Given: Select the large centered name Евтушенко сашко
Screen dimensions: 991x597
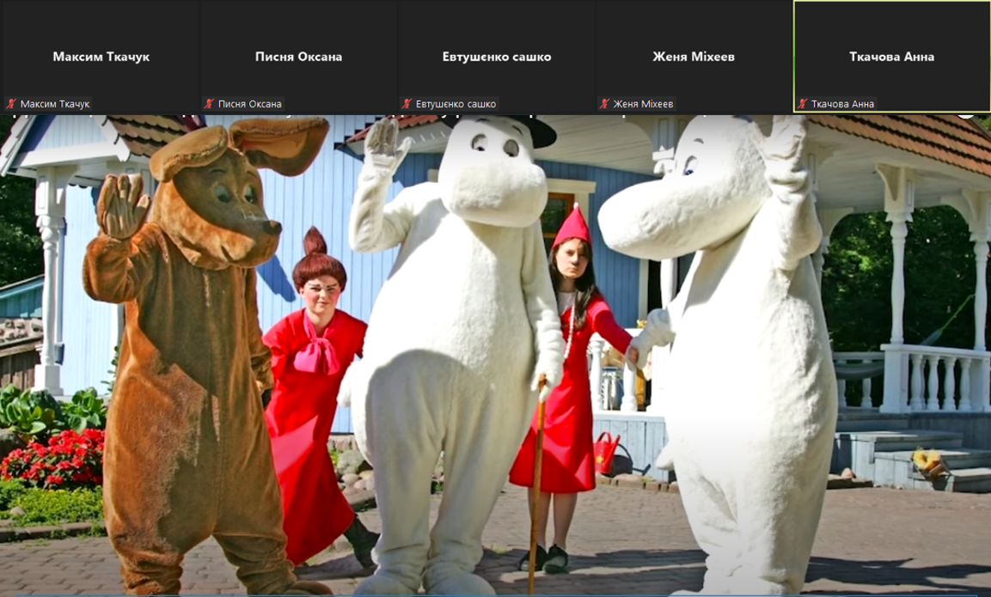Looking at the screenshot, I should (x=497, y=57).
